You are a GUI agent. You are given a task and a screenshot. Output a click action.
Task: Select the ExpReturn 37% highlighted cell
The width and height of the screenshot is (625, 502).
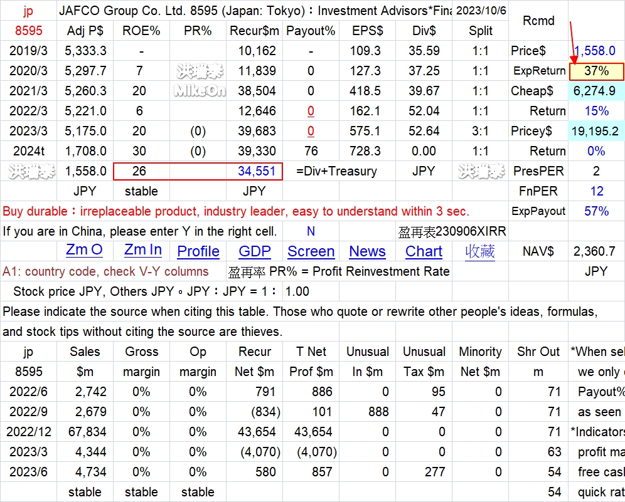click(x=596, y=71)
